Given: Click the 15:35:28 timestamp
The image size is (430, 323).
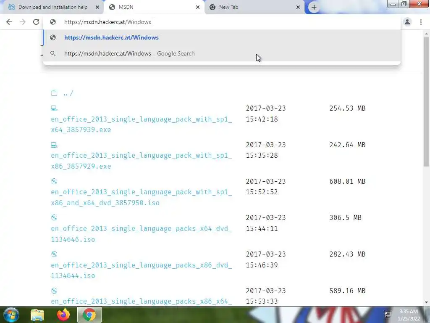Looking at the screenshot, I should pyautogui.click(x=262, y=156).
